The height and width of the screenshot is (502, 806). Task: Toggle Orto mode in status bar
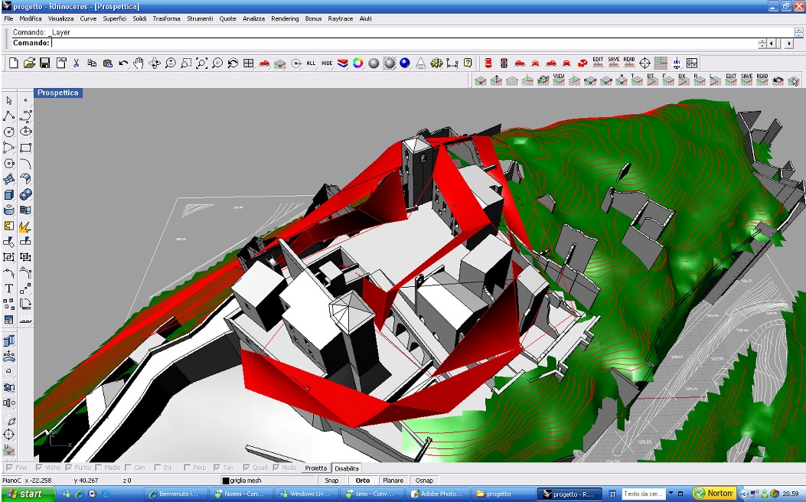point(363,481)
